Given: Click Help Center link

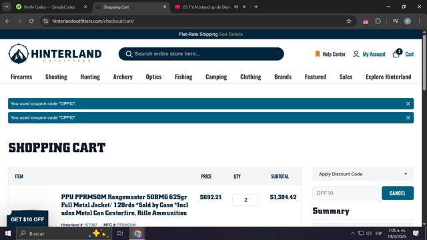Looking at the screenshot, I should 334,54.
